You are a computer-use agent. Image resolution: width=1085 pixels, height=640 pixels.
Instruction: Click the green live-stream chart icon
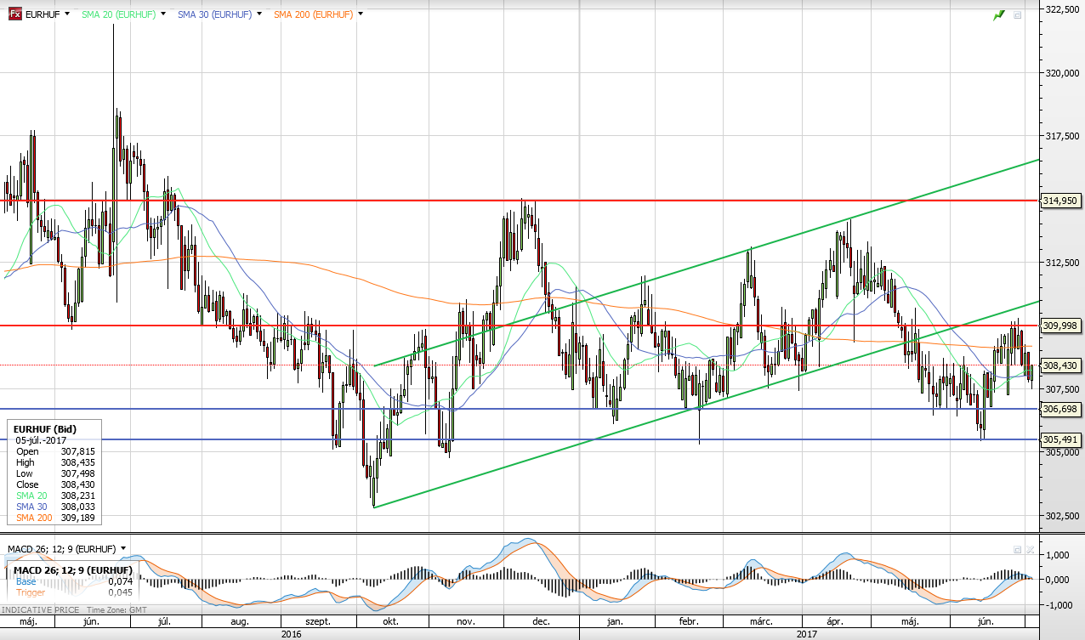[1000, 14]
